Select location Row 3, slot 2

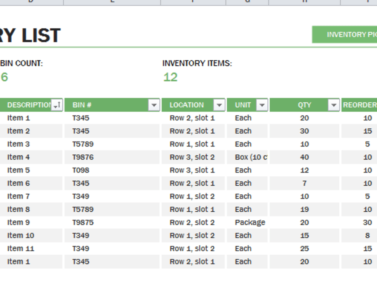[193, 157]
